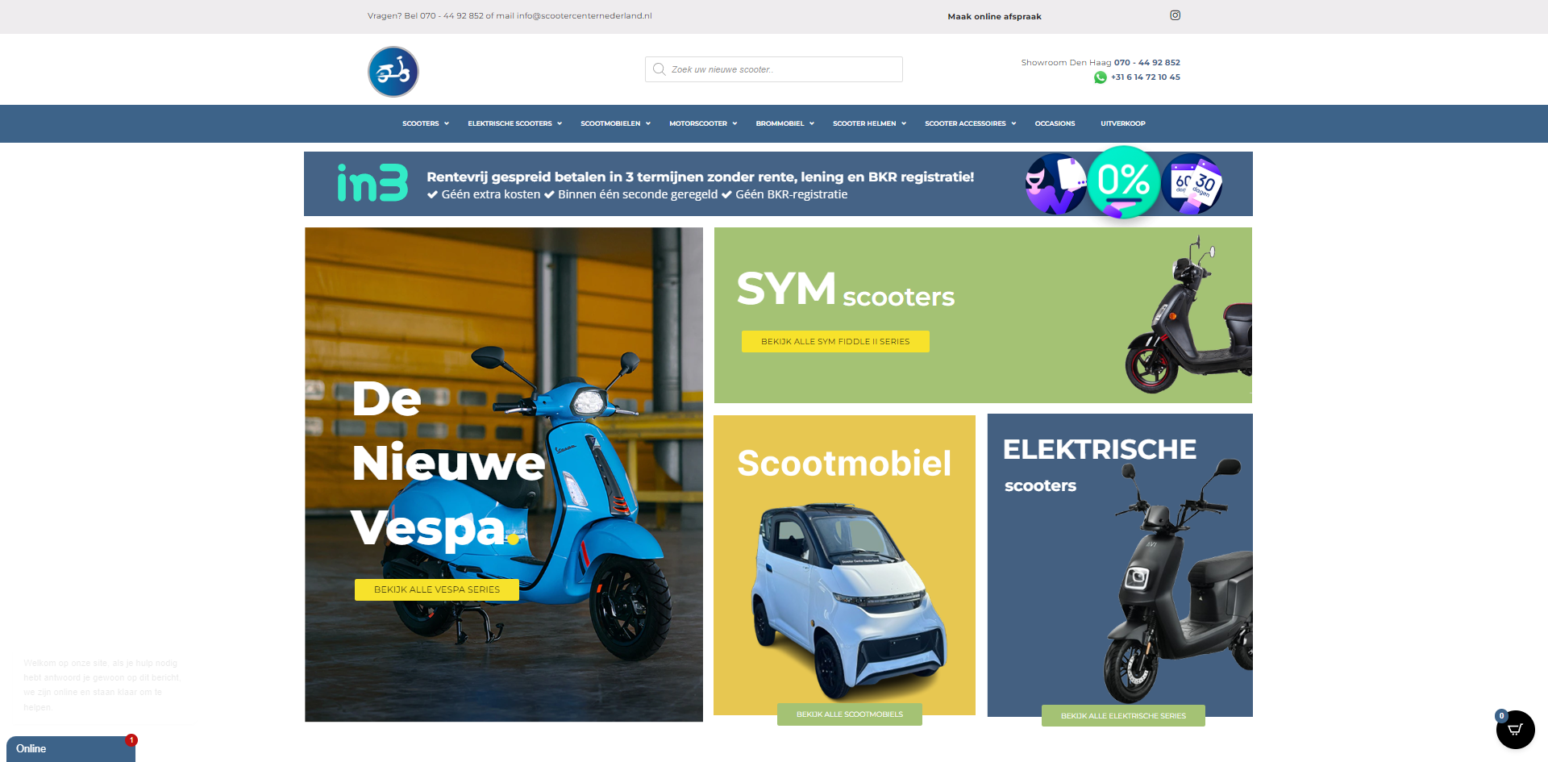Image resolution: width=1548 pixels, height=762 pixels.
Task: Click the WhatsApp icon
Action: coord(1100,77)
